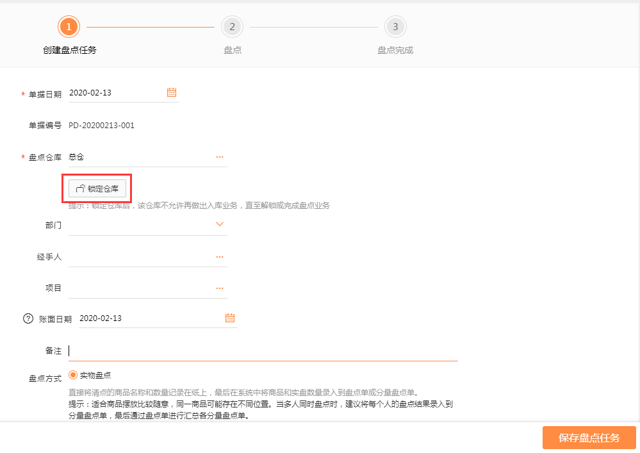Click the 保存盘点任务 button
Viewport: 640px width, 453px height.
coord(588,438)
